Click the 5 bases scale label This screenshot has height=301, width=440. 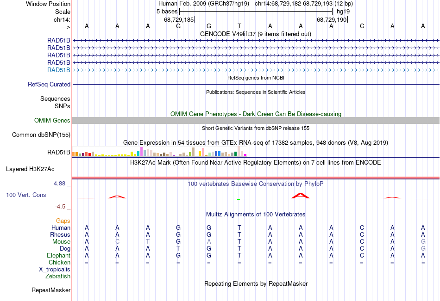coord(167,12)
